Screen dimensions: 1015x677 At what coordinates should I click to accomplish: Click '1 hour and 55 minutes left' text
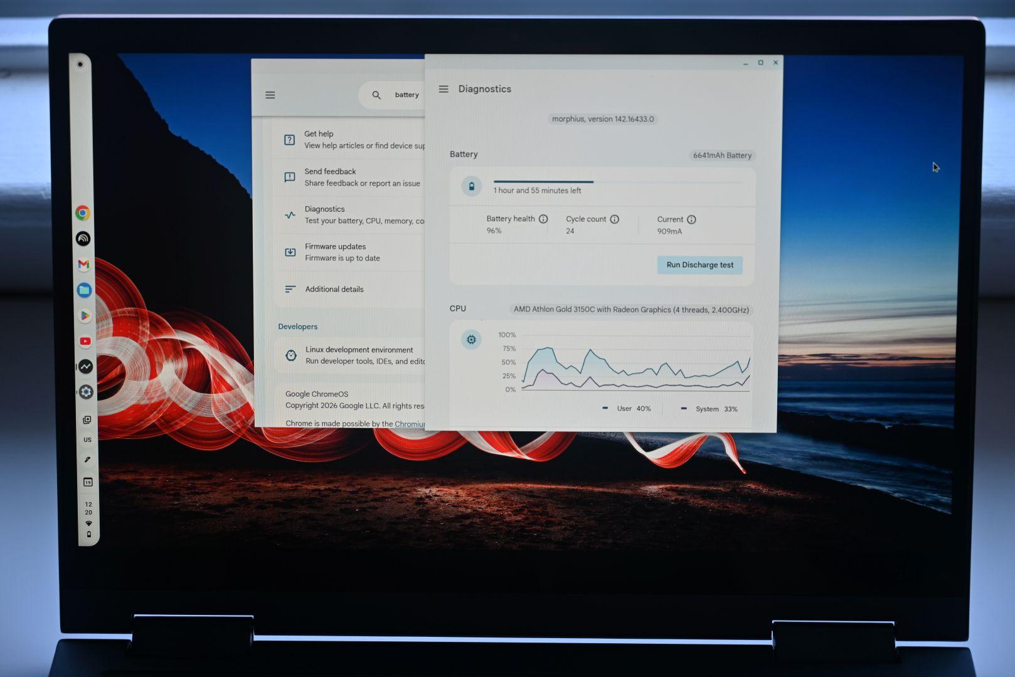[537, 191]
